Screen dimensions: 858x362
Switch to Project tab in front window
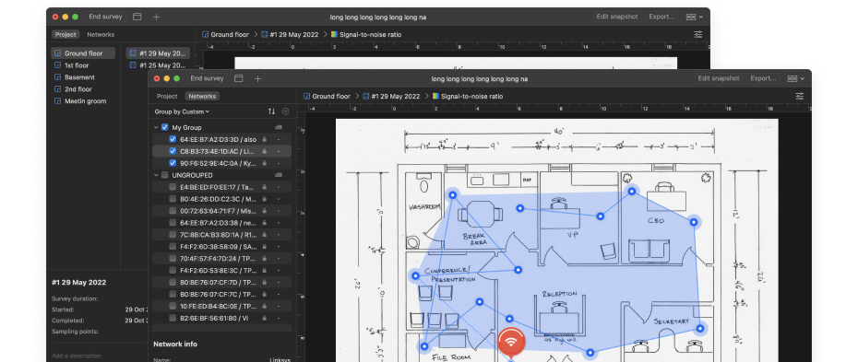click(x=167, y=96)
